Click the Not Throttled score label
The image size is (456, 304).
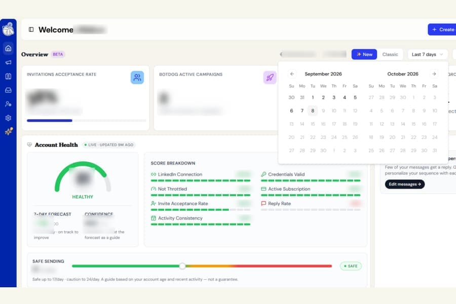click(172, 189)
